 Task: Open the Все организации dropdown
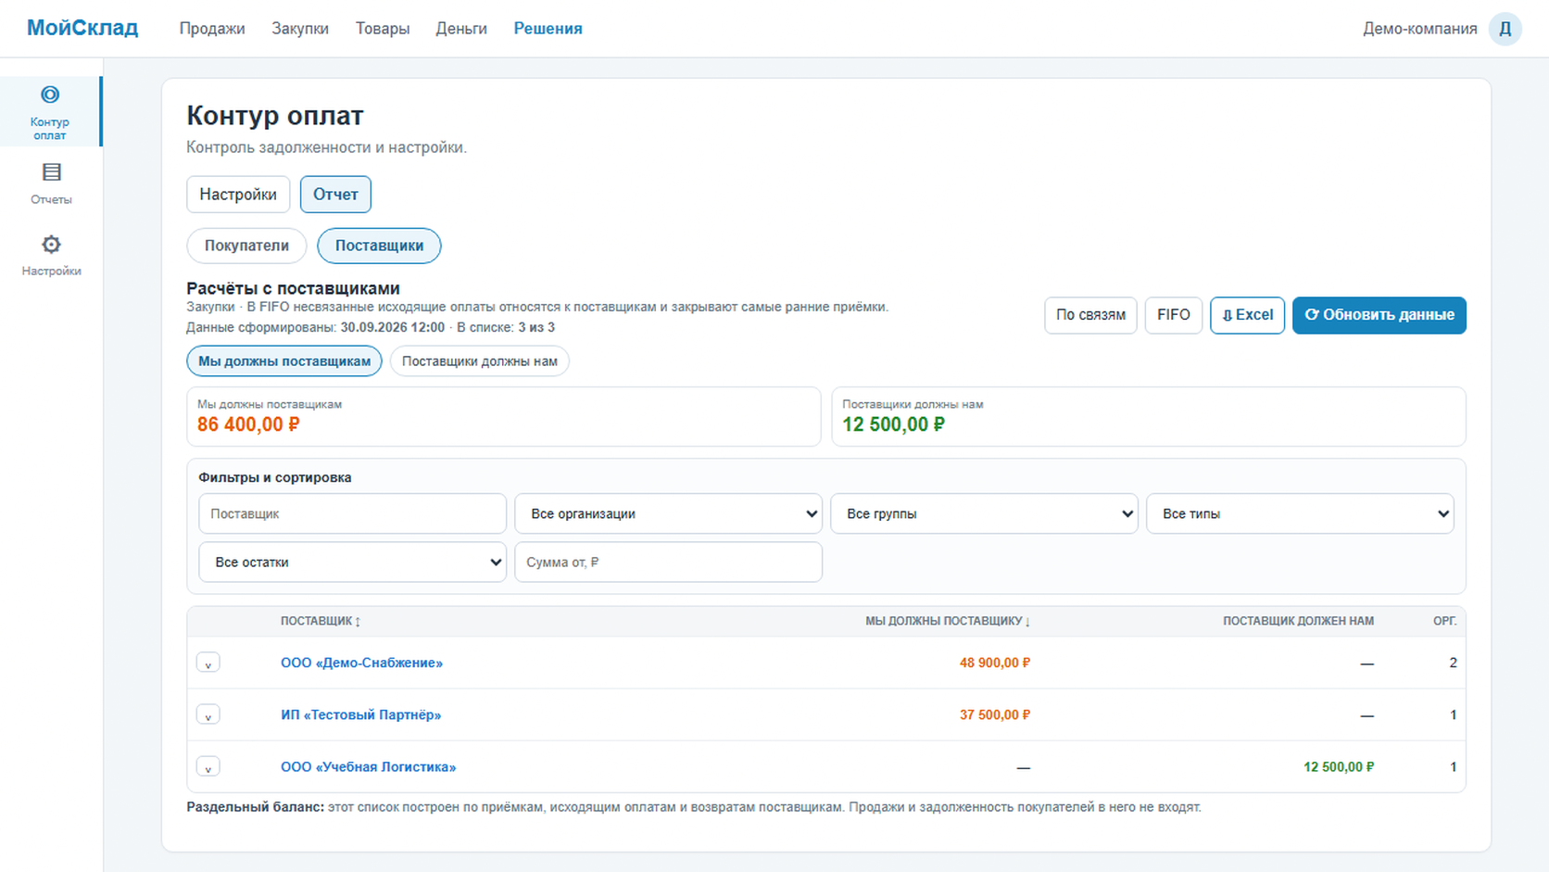coord(668,513)
